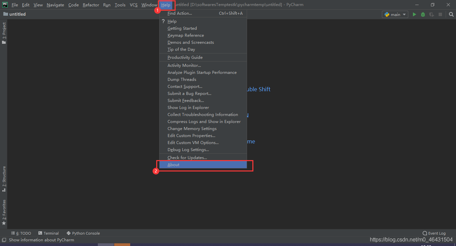Click the PyCharm logo icon in title bar

tap(5, 5)
